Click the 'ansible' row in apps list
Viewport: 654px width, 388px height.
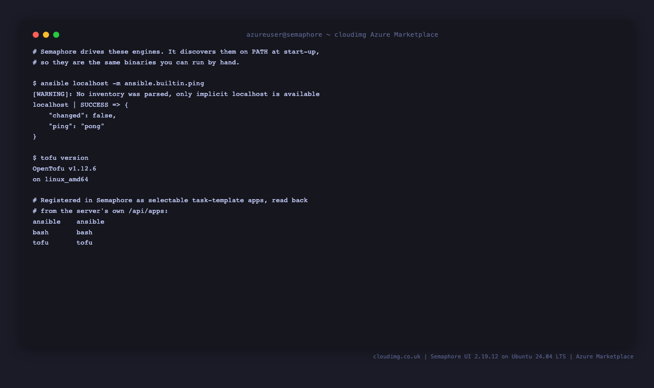(x=68, y=222)
